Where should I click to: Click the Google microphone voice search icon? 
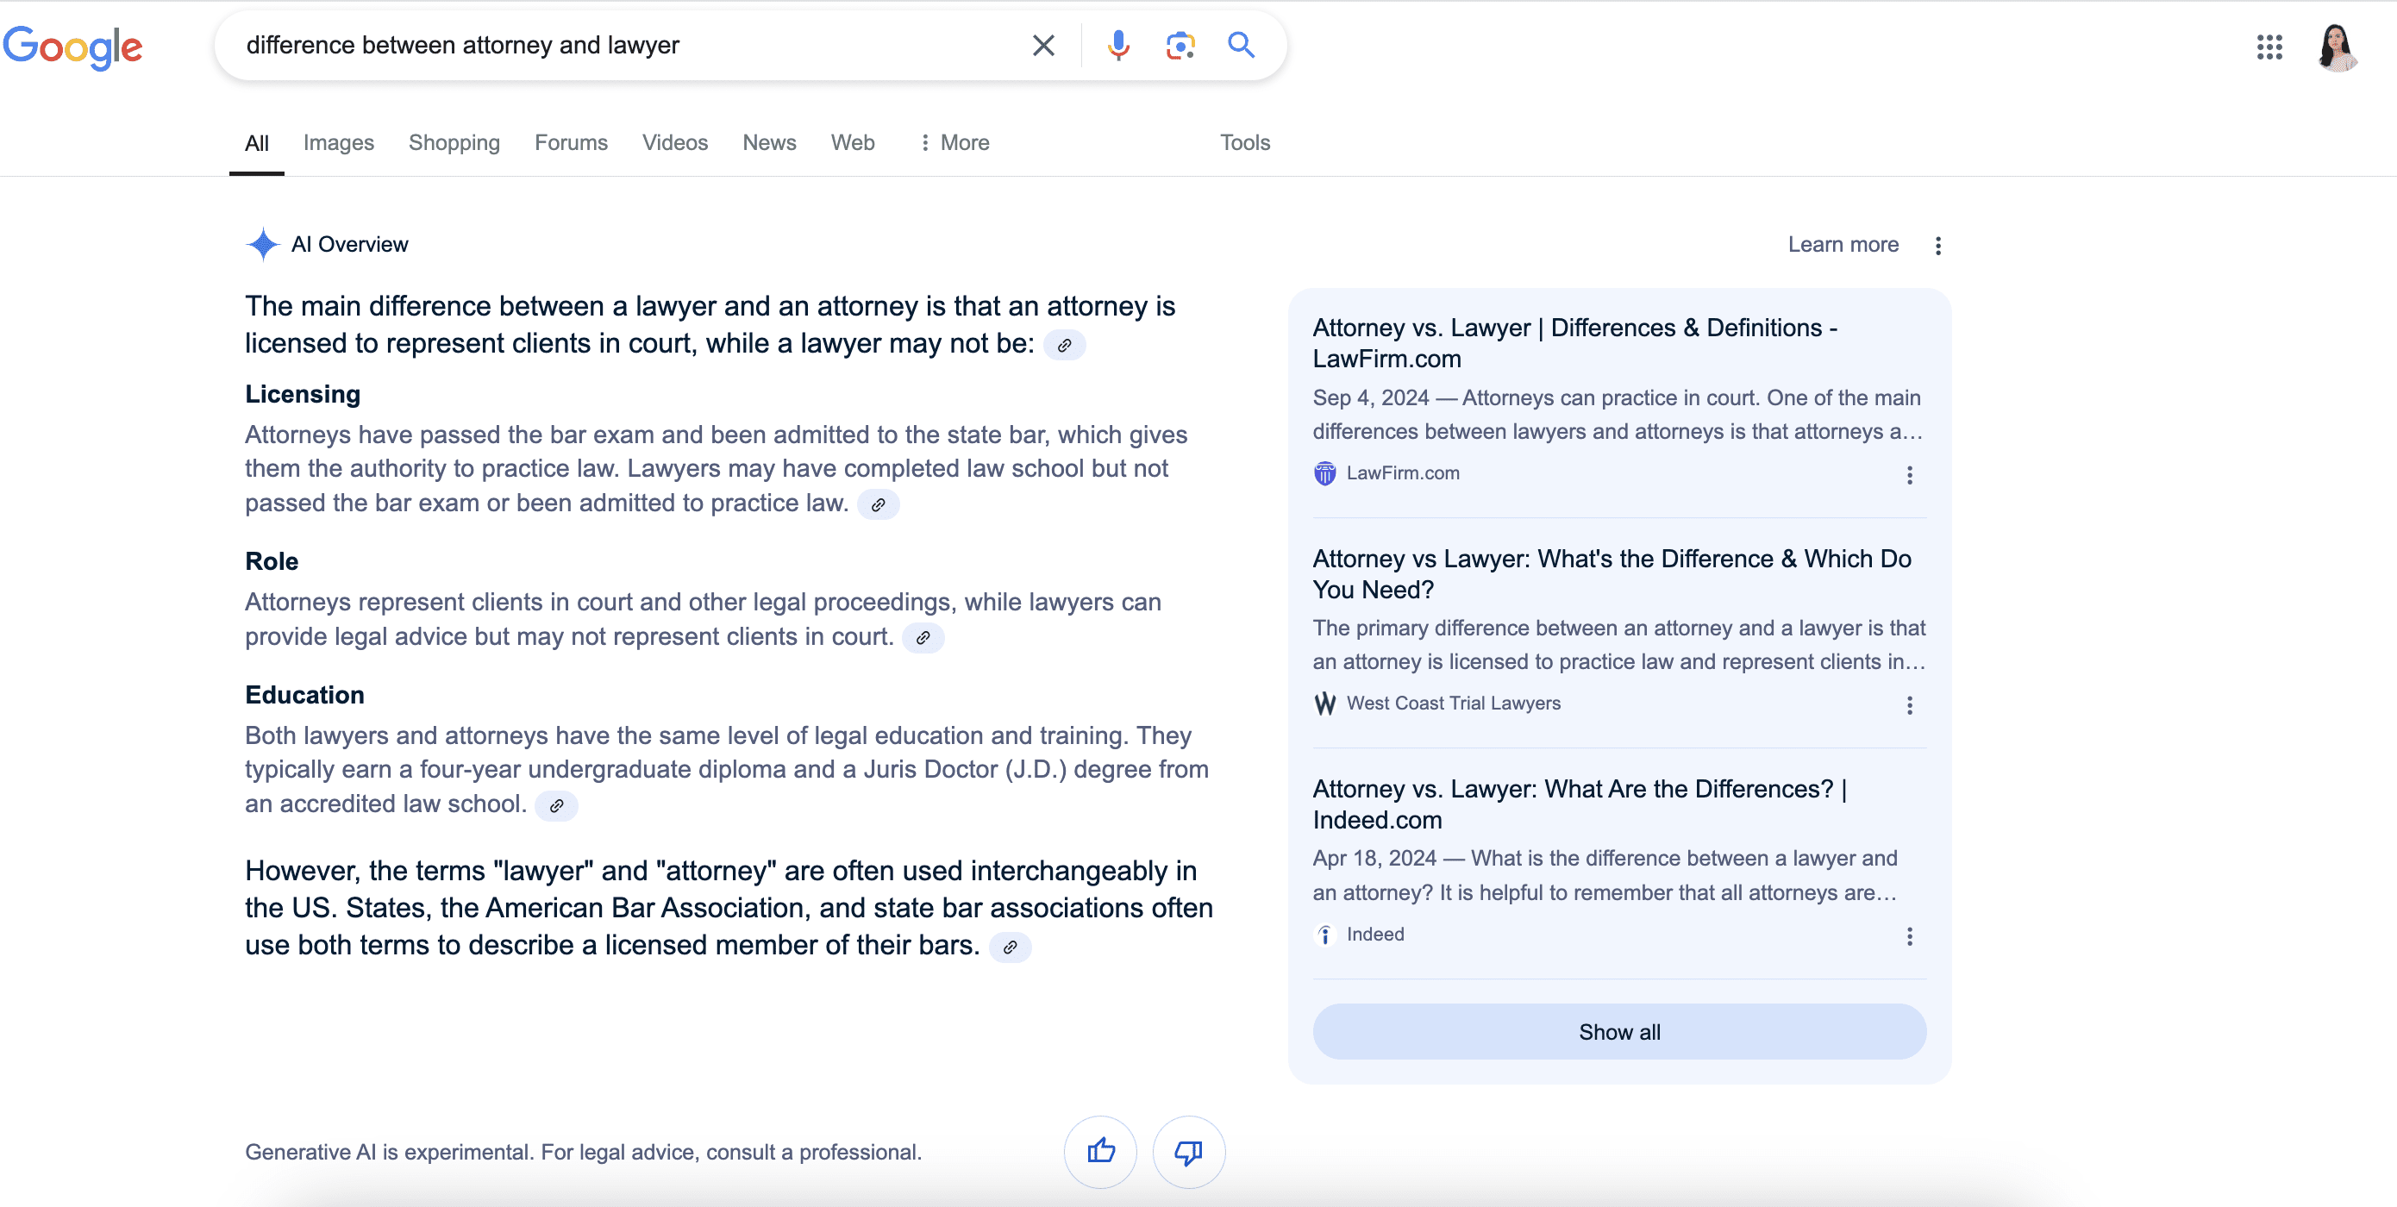1119,43
